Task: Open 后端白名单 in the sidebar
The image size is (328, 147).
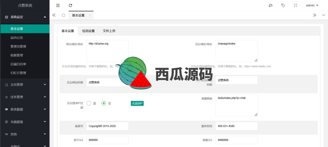Action: [x=25, y=64]
